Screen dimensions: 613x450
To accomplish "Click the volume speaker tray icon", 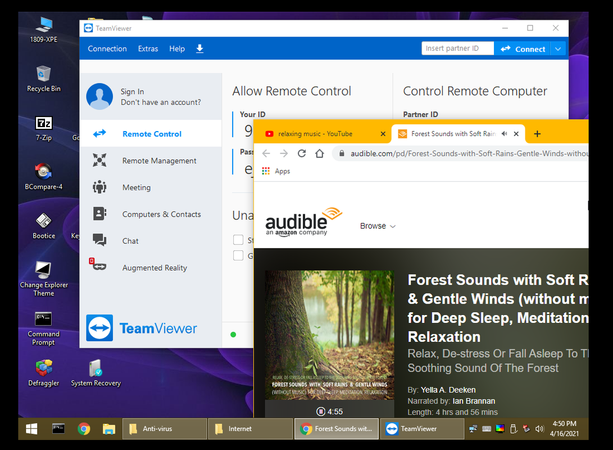I will pyautogui.click(x=539, y=429).
